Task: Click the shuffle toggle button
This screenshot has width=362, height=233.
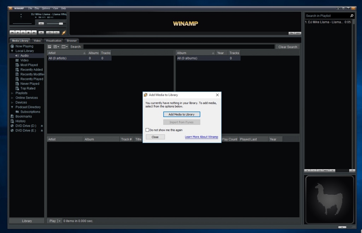Action: pyautogui.click(x=49, y=33)
